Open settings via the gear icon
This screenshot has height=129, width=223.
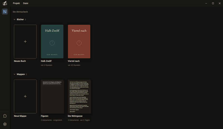click(x=5, y=124)
